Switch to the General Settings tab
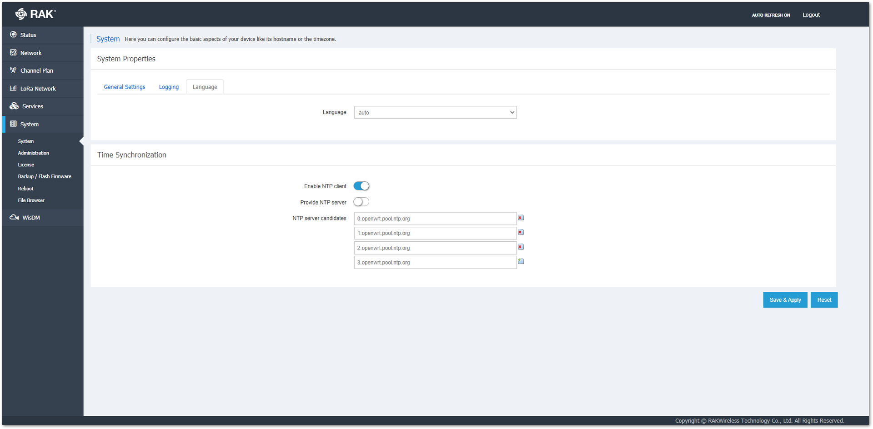873x429 pixels. (125, 87)
